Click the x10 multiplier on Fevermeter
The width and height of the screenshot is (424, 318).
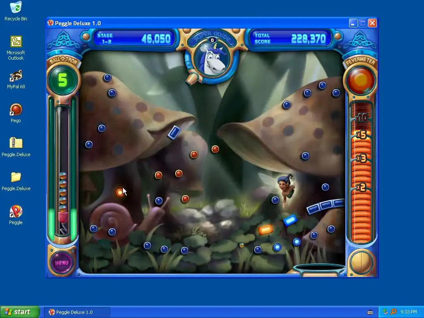pyautogui.click(x=361, y=117)
